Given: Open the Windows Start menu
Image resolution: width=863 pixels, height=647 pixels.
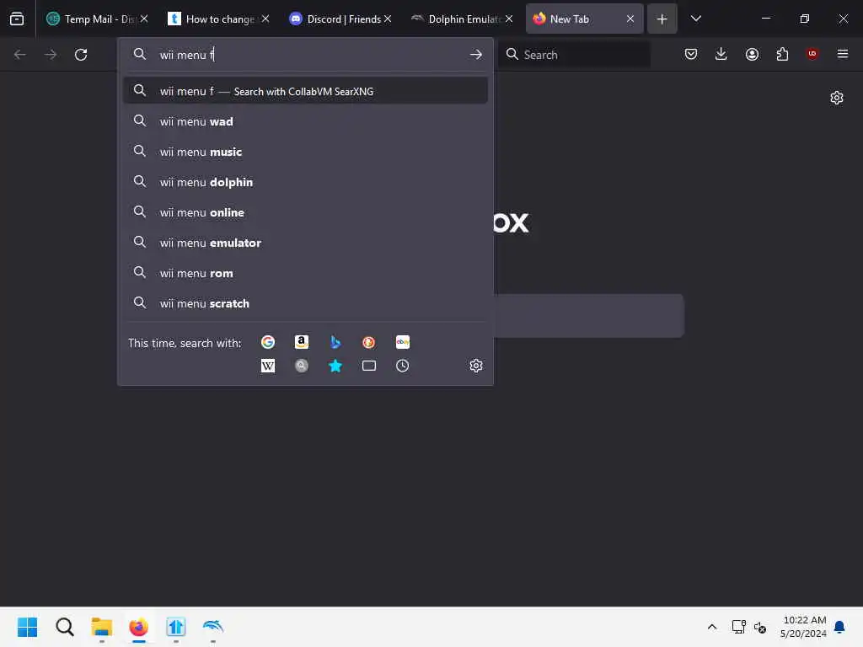Looking at the screenshot, I should [x=28, y=627].
